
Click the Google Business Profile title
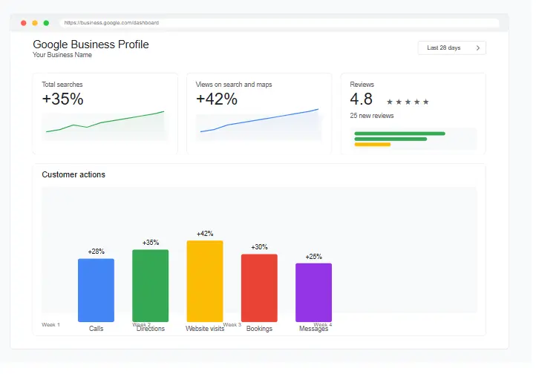click(x=91, y=45)
